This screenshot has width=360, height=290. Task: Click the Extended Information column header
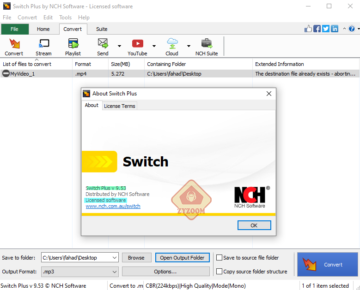click(x=306, y=64)
